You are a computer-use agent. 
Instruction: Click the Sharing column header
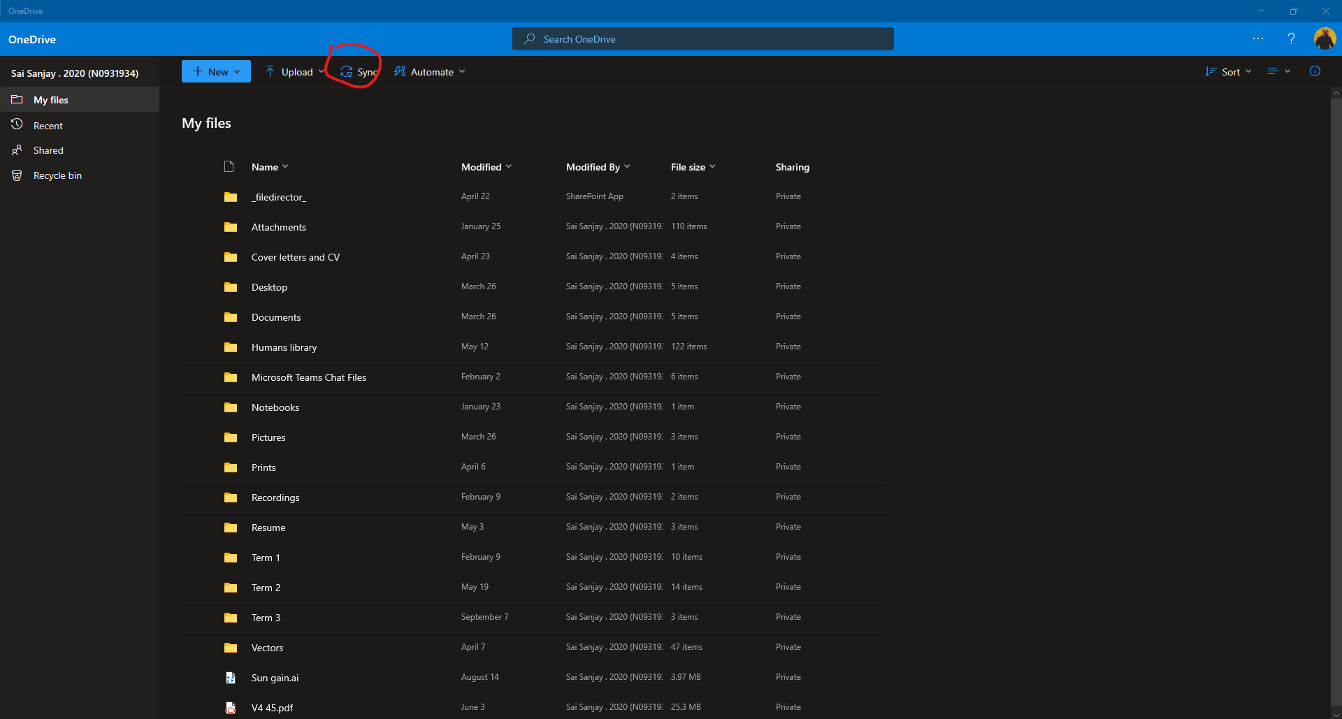(x=793, y=167)
